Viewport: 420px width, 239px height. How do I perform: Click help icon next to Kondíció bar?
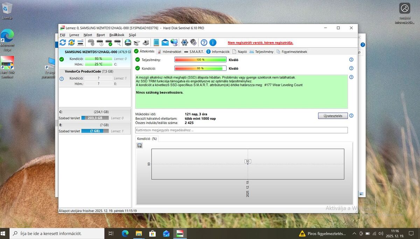pyautogui.click(x=351, y=68)
